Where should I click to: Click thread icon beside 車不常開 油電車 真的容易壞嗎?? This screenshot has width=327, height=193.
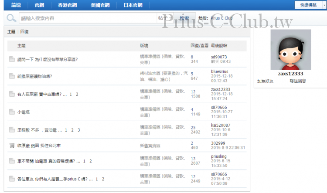click(12, 161)
